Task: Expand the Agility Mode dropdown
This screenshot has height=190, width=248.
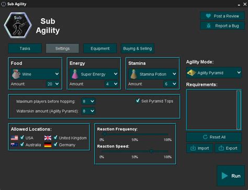Action: pos(214,73)
